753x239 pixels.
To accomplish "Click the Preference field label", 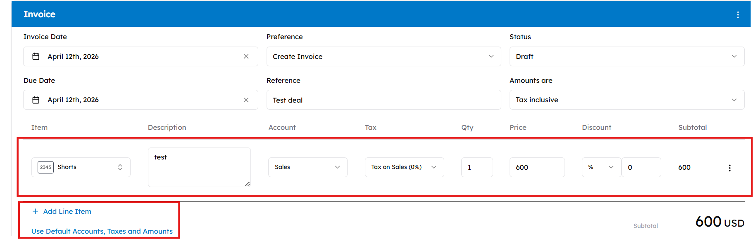I will point(284,37).
